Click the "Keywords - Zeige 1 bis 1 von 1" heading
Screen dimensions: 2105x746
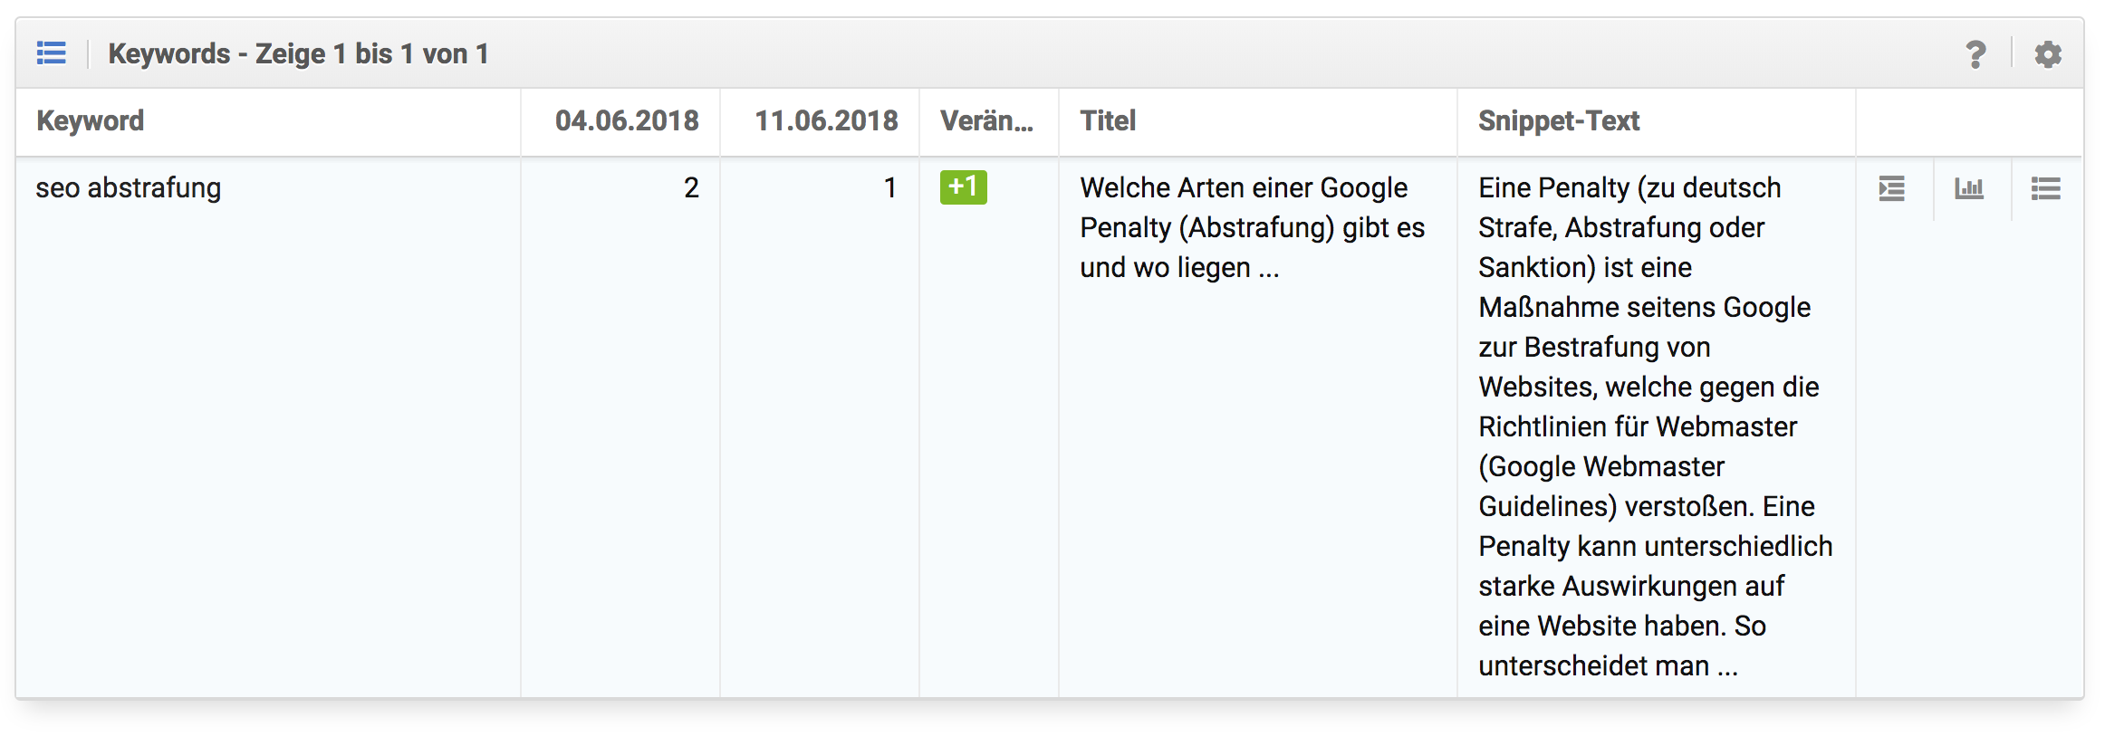pos(298,54)
